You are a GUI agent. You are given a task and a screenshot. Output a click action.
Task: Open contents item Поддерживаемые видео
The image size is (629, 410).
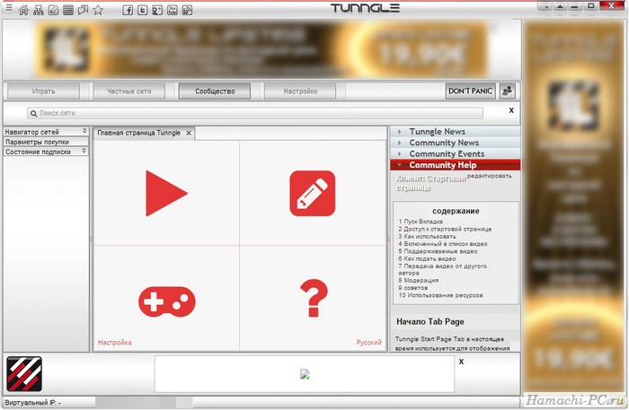(438, 251)
